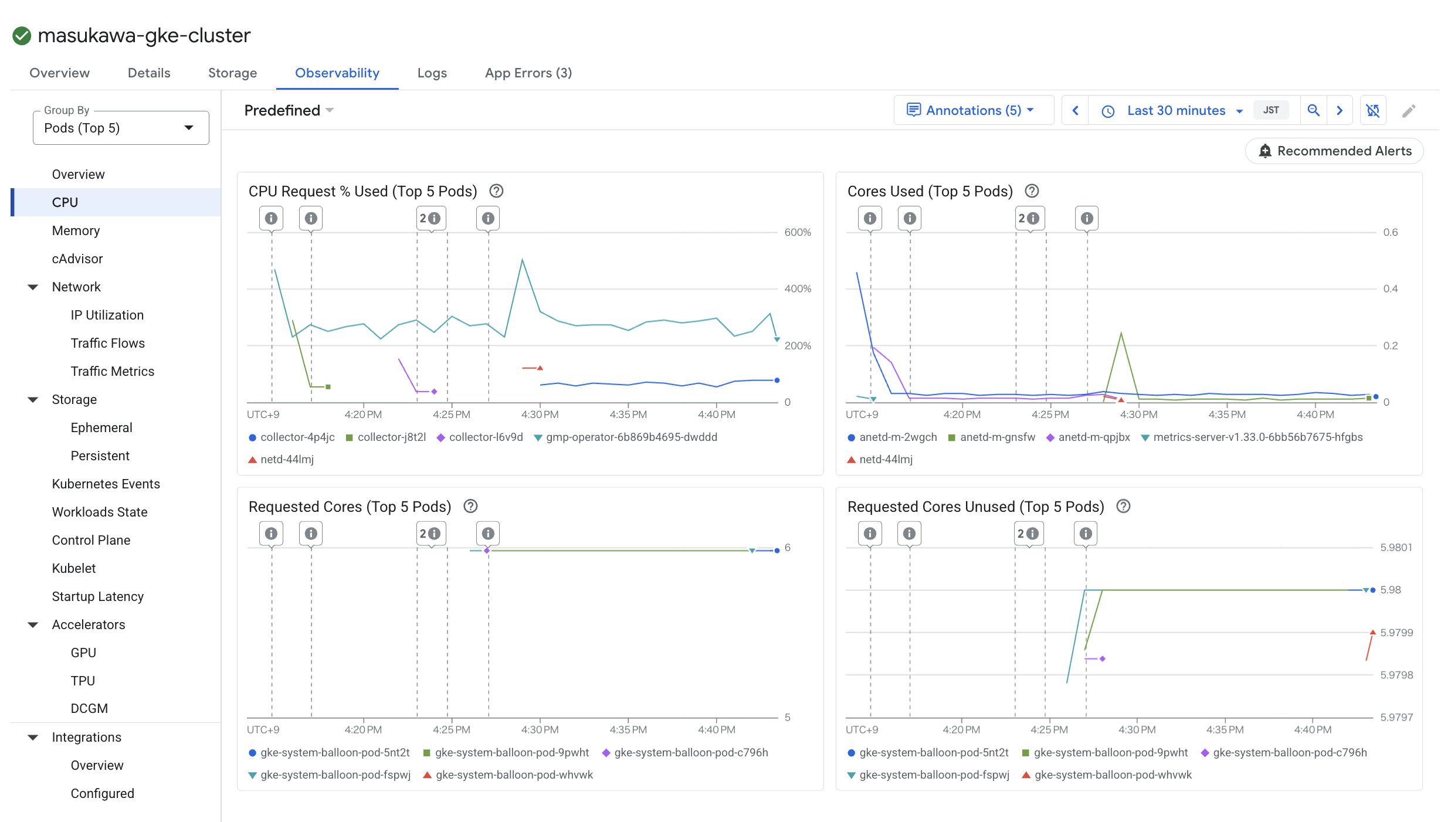Switch to the Logs tab
Viewport: 1451px width, 822px height.
pyautogui.click(x=432, y=73)
